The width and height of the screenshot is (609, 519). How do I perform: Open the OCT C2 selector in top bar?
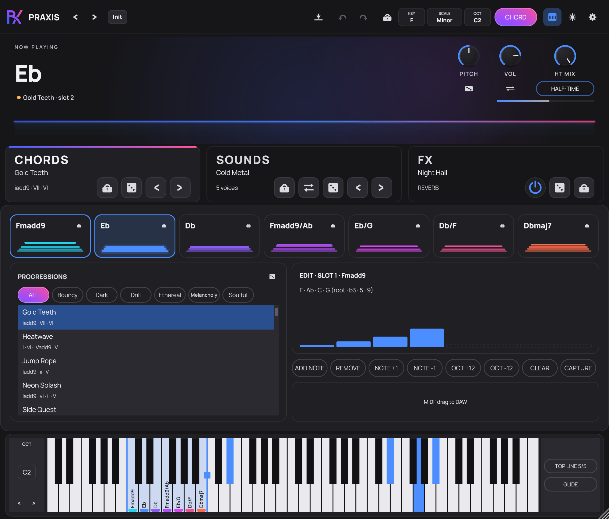point(477,17)
